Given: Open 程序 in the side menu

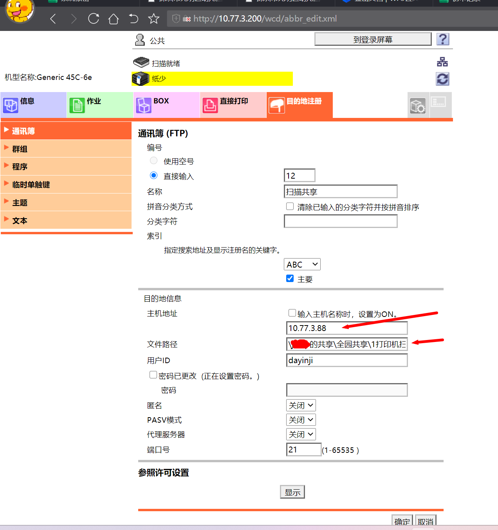Looking at the screenshot, I should (x=66, y=166).
